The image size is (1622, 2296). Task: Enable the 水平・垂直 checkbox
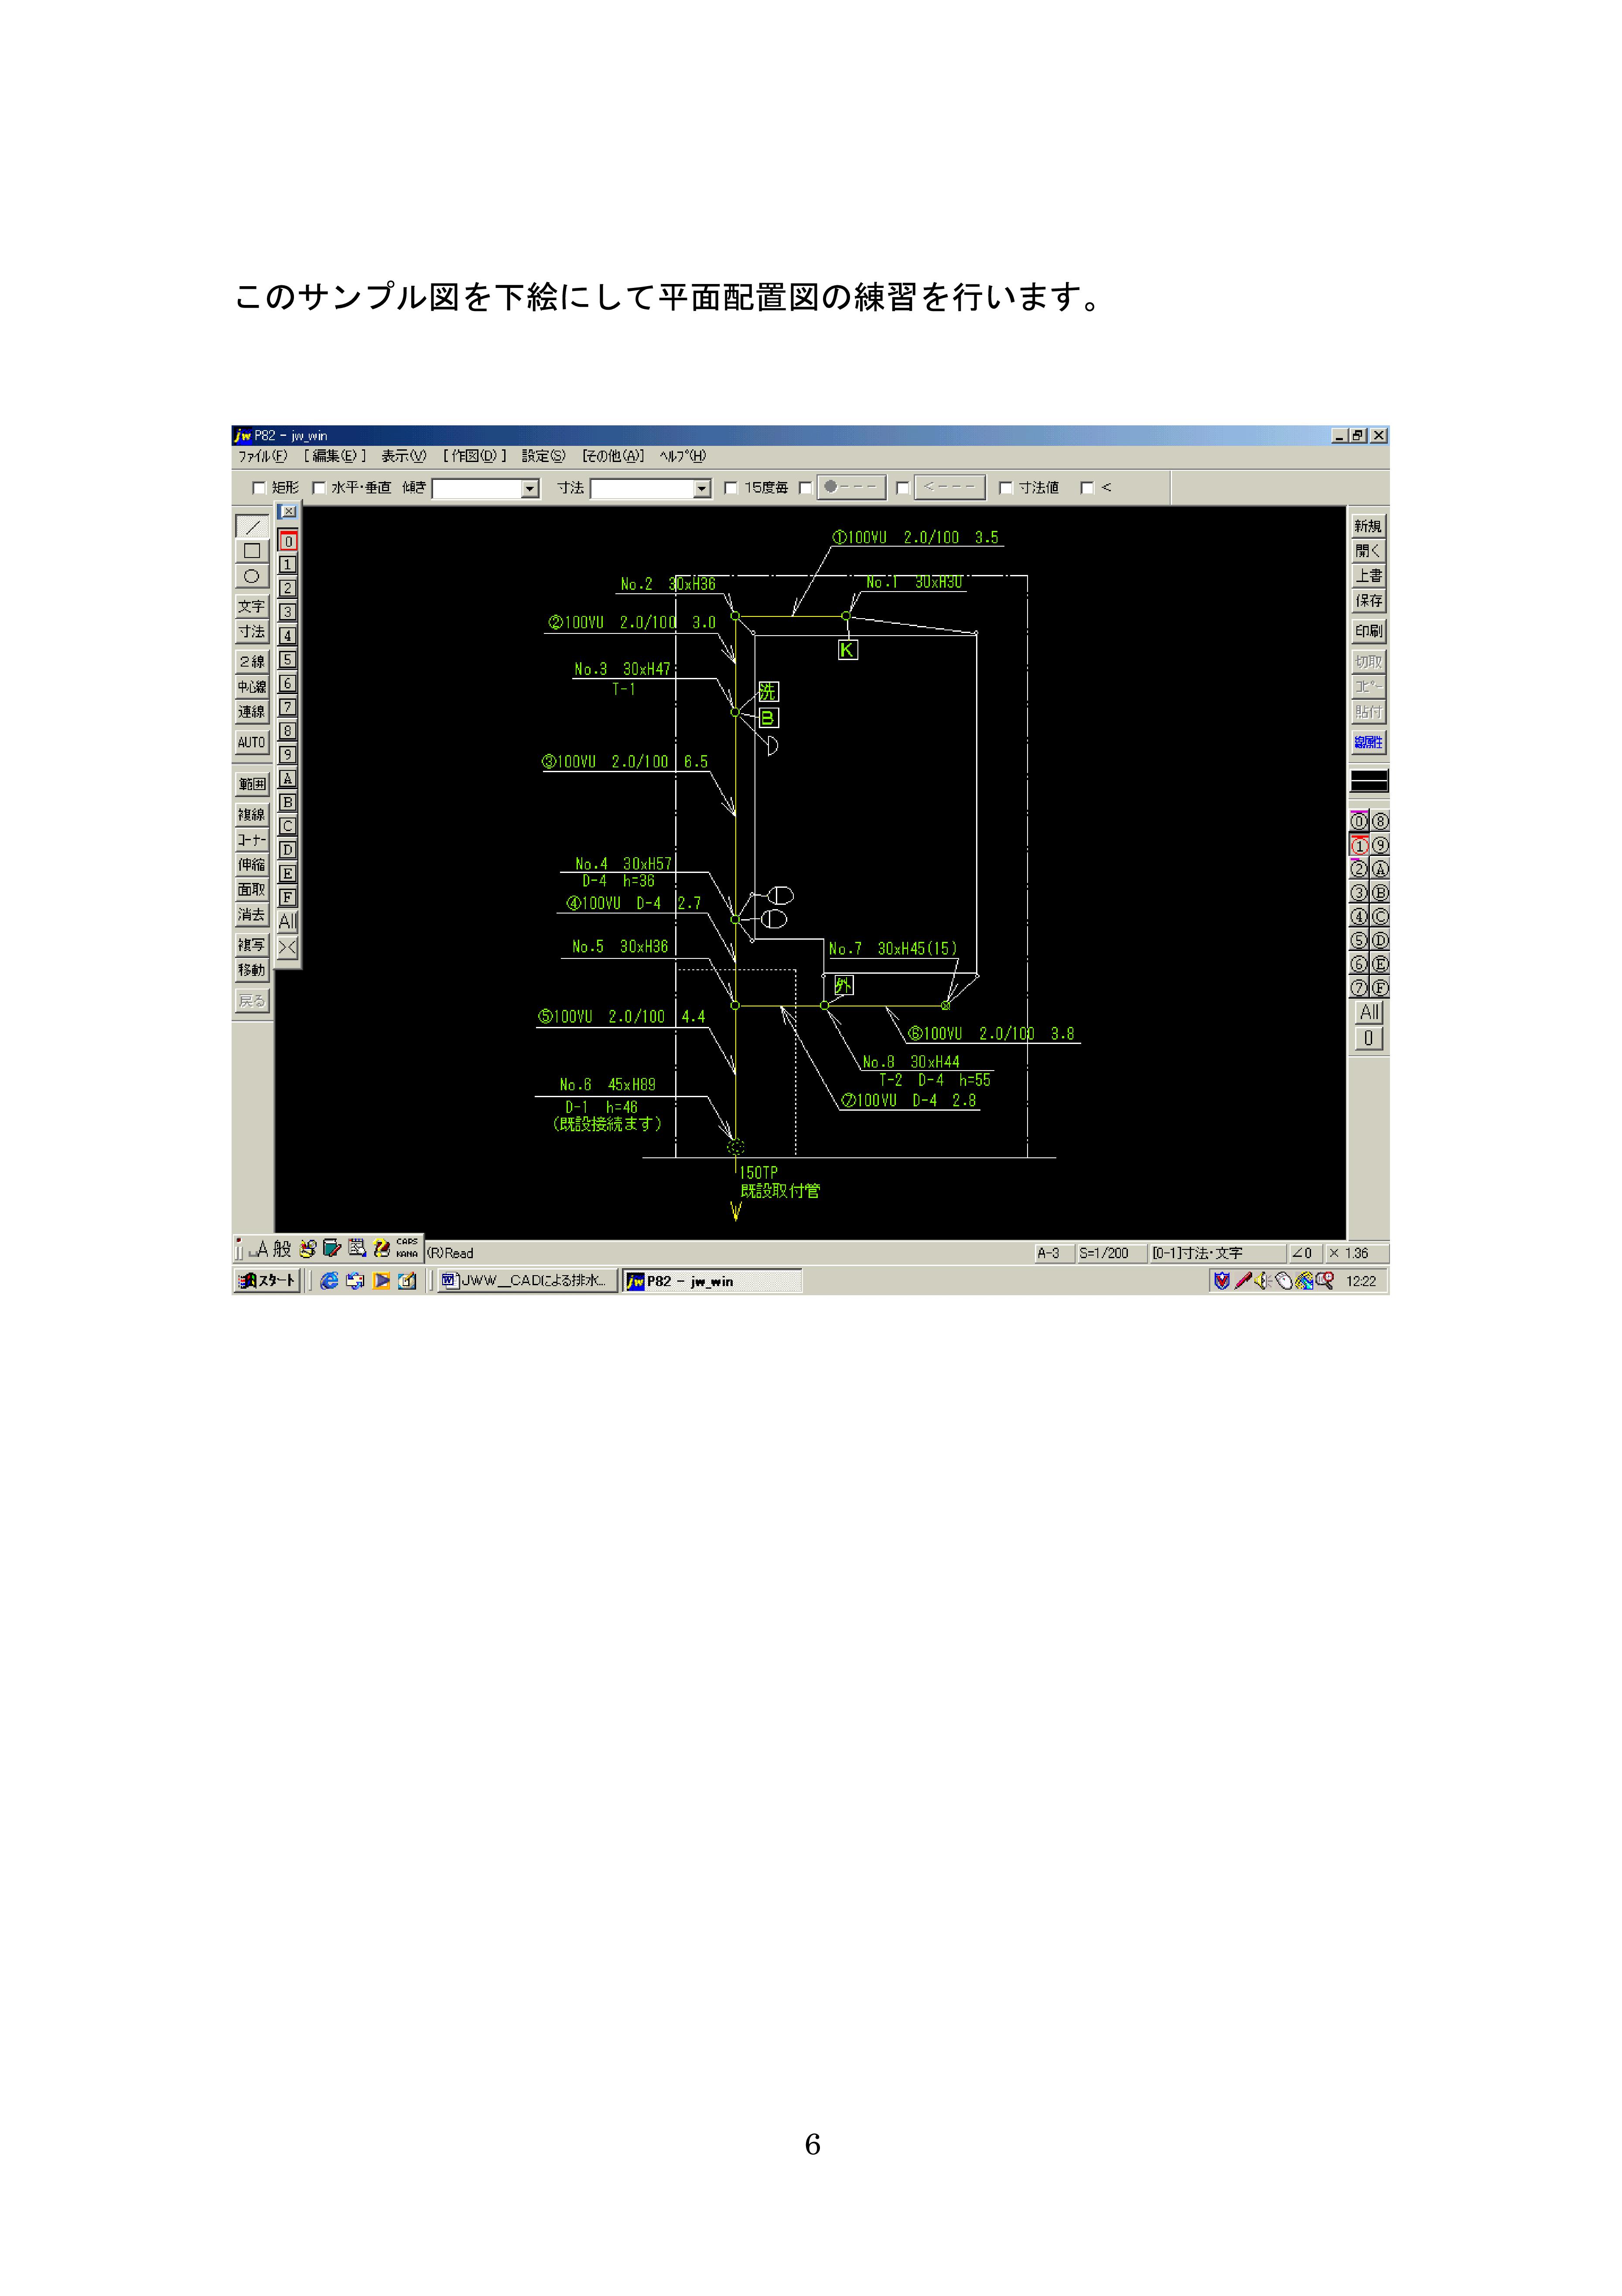[319, 488]
